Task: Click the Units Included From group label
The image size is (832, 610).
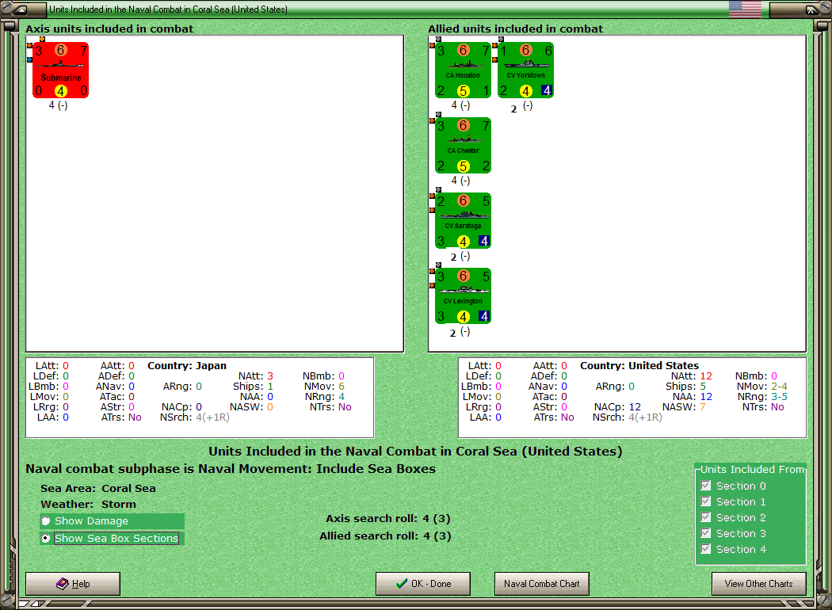Action: coord(753,470)
